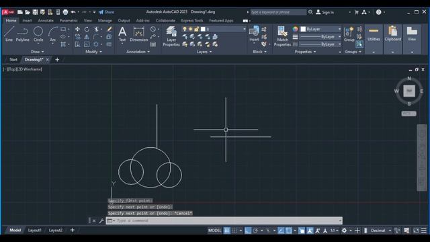Click the Erase tool icon

[x=109, y=29]
